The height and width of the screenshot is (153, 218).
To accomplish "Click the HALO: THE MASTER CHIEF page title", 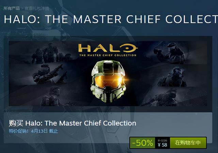I will (x=111, y=19).
